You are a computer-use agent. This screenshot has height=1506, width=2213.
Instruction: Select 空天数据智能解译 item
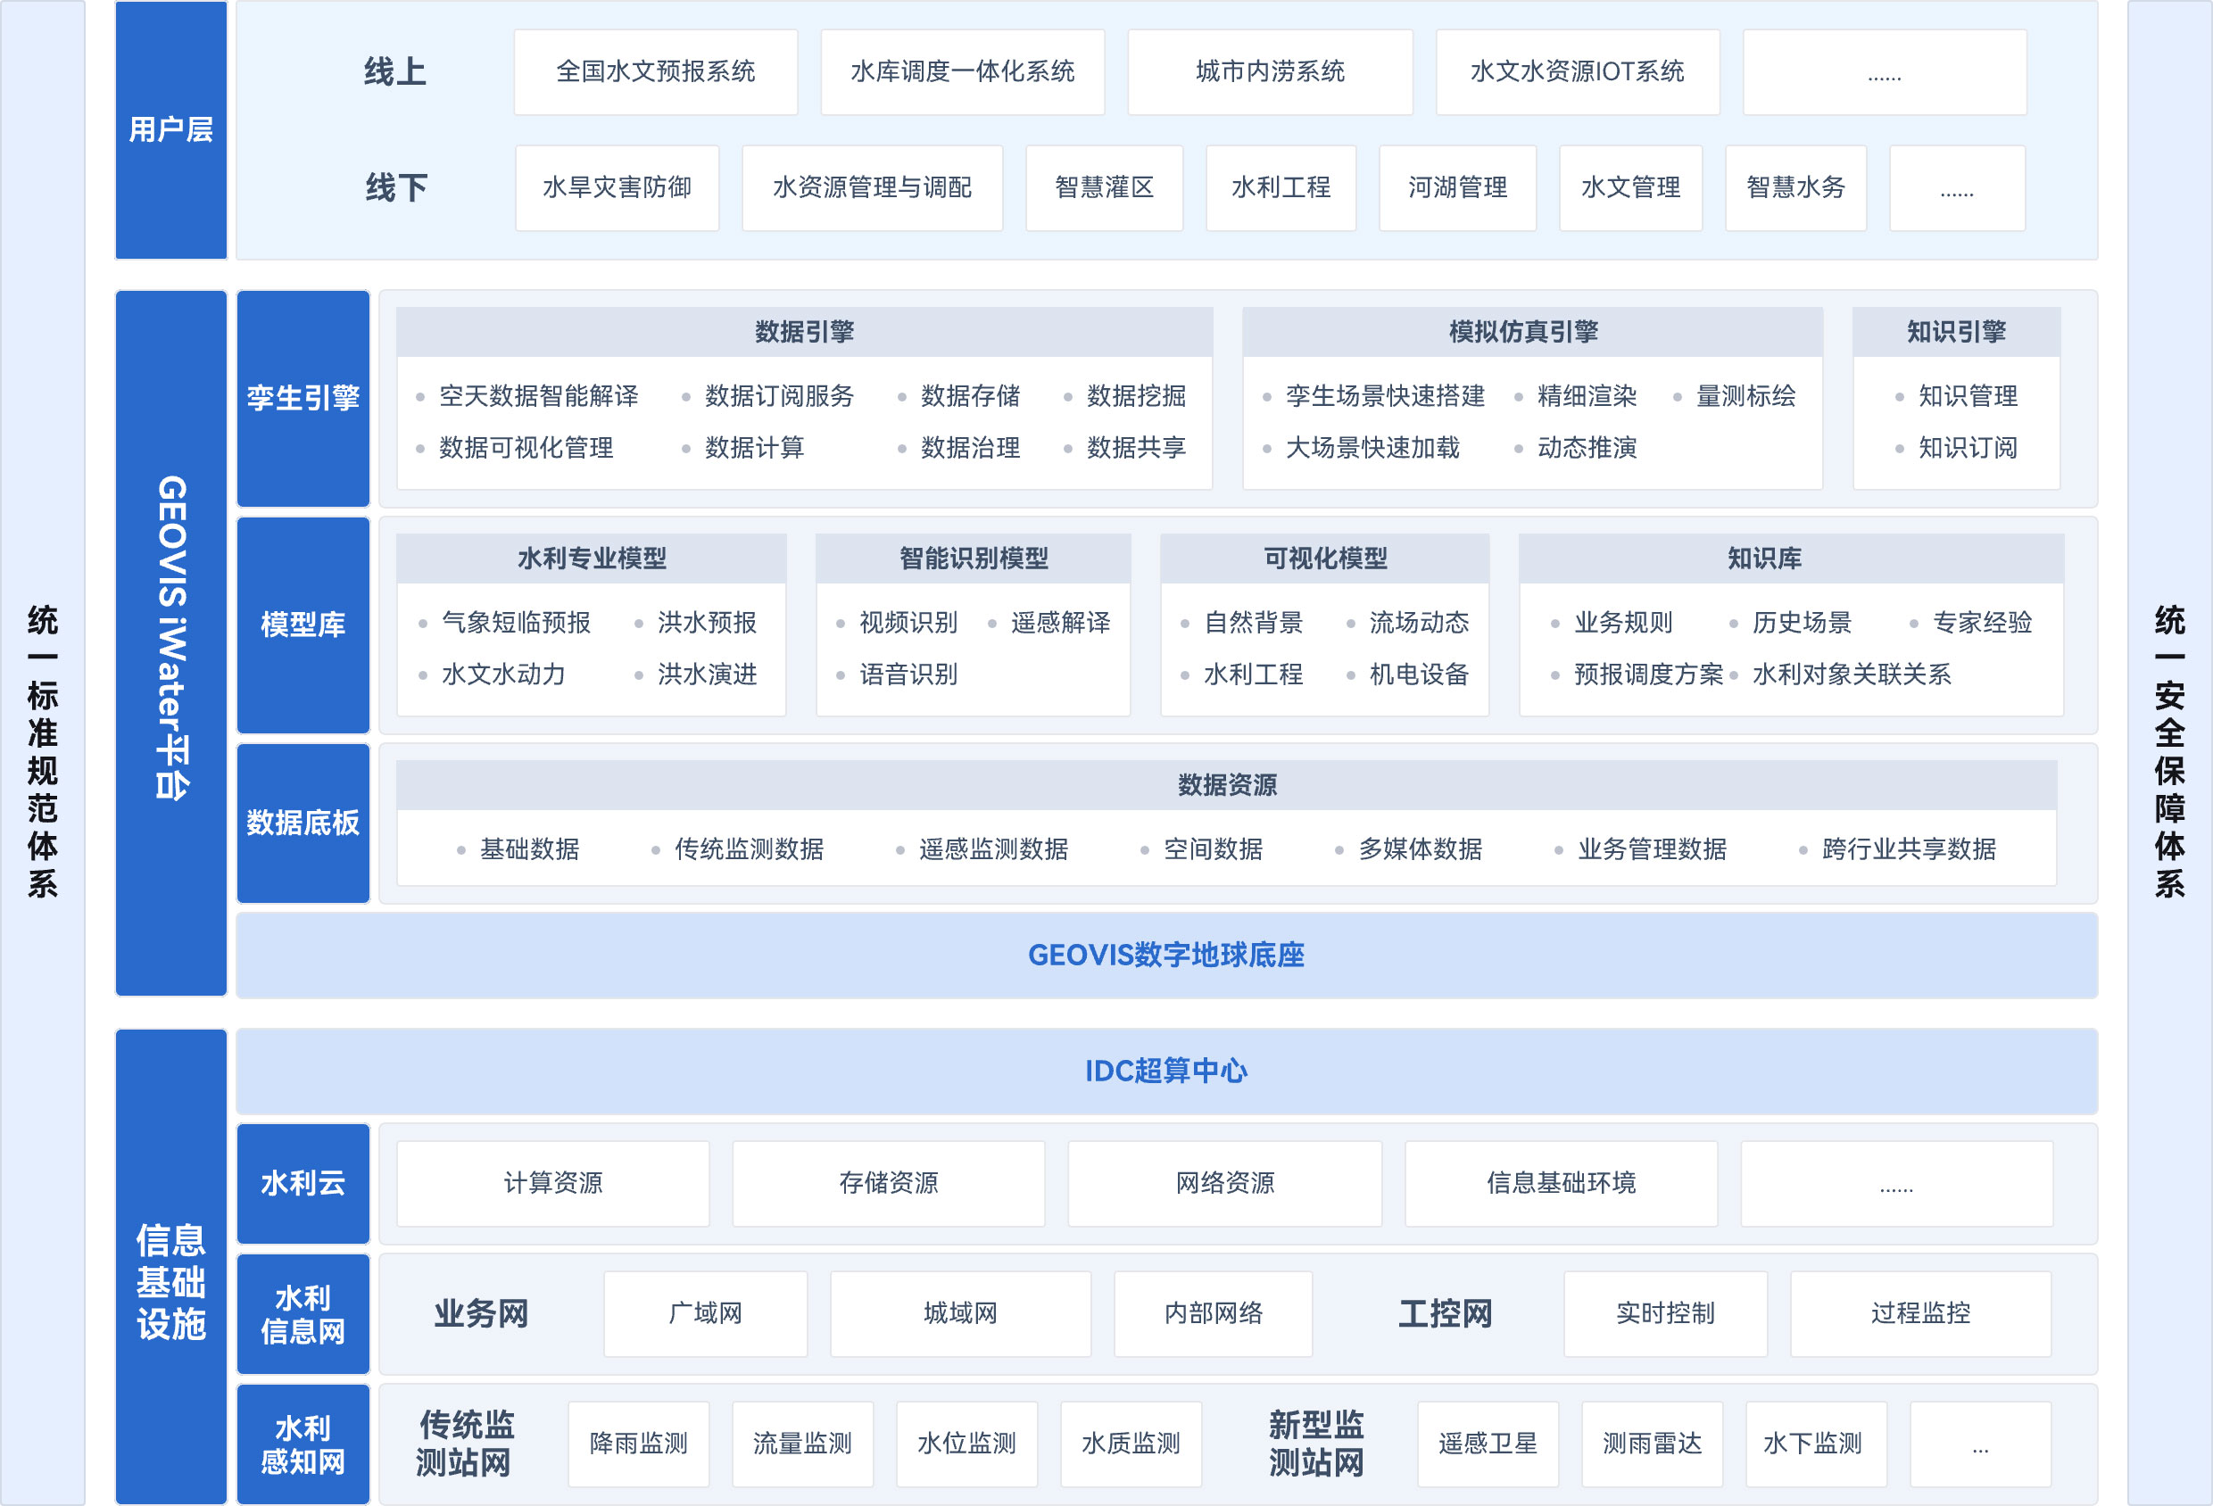point(539,397)
